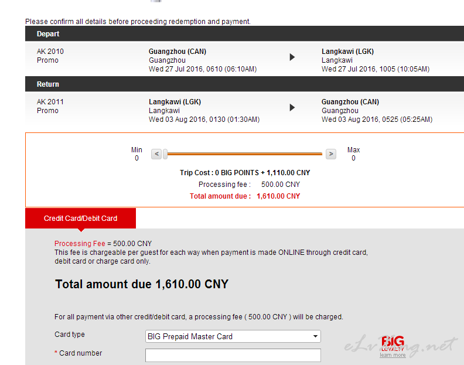Click the Depart section header
This screenshot has width=464, height=365.
click(244, 34)
